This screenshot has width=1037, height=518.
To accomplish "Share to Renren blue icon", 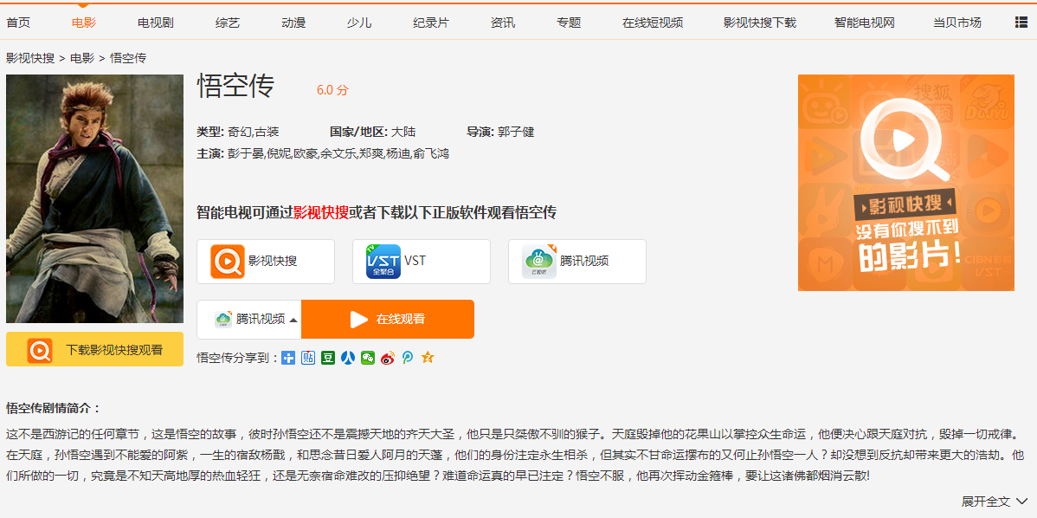I will click(x=348, y=358).
